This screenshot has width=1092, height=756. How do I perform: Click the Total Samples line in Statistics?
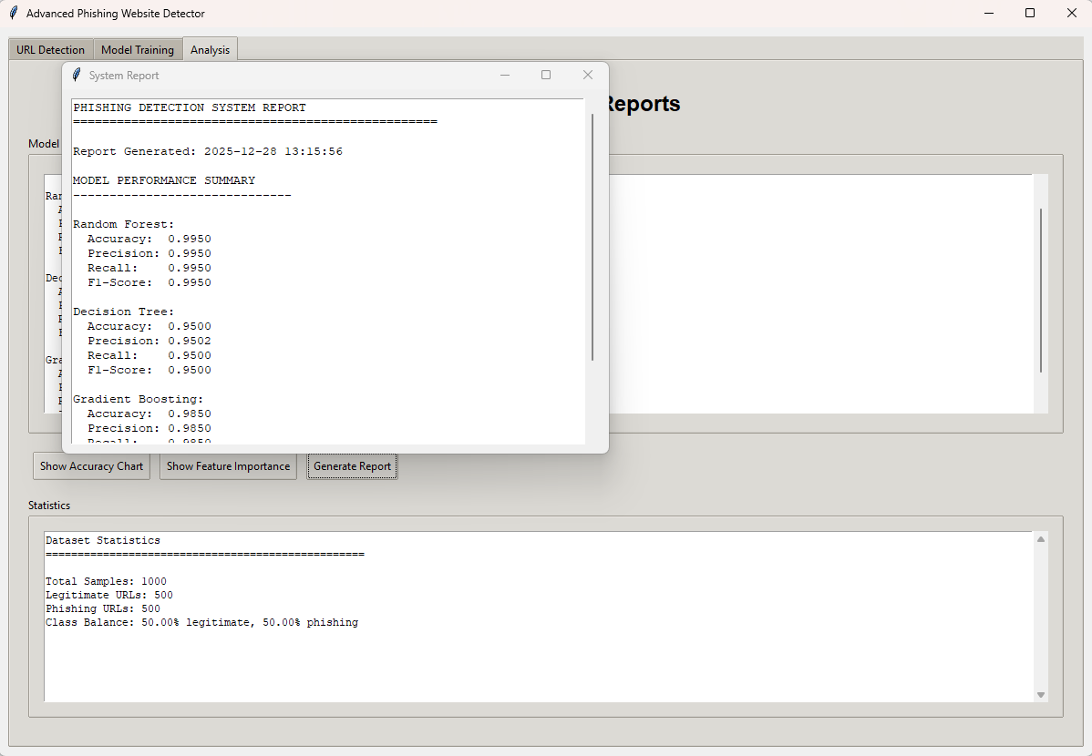tap(106, 581)
